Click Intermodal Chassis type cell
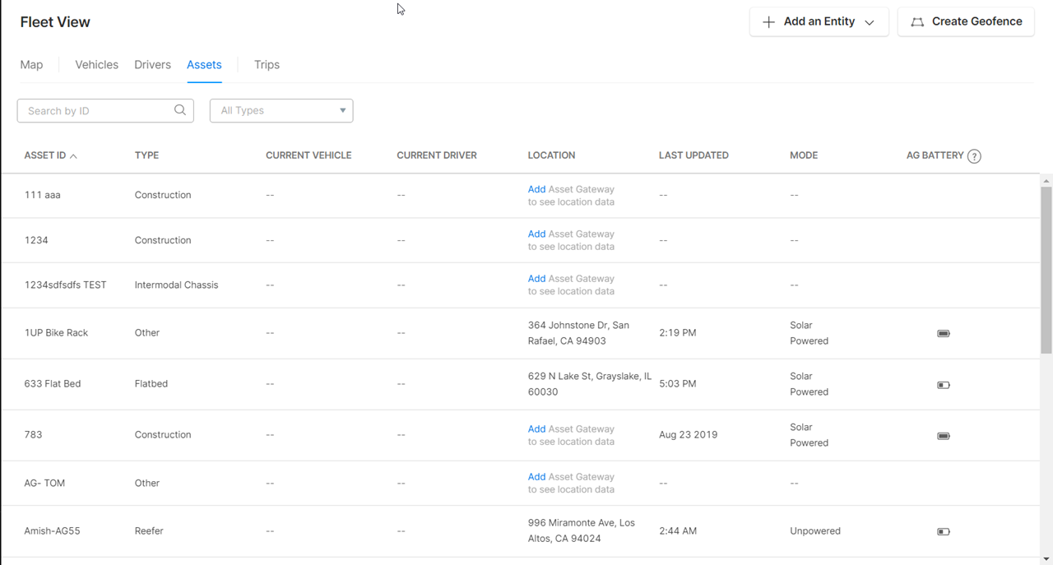Viewport: 1053px width, 565px height. [177, 285]
